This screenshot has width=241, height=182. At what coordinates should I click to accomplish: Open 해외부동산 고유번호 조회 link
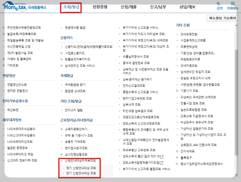(139, 150)
